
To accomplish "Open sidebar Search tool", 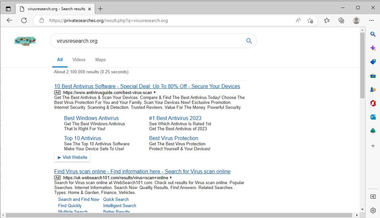I will pyautogui.click(x=373, y=34).
